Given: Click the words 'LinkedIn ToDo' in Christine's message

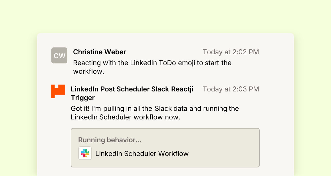Looking at the screenshot, I should pos(153,63).
